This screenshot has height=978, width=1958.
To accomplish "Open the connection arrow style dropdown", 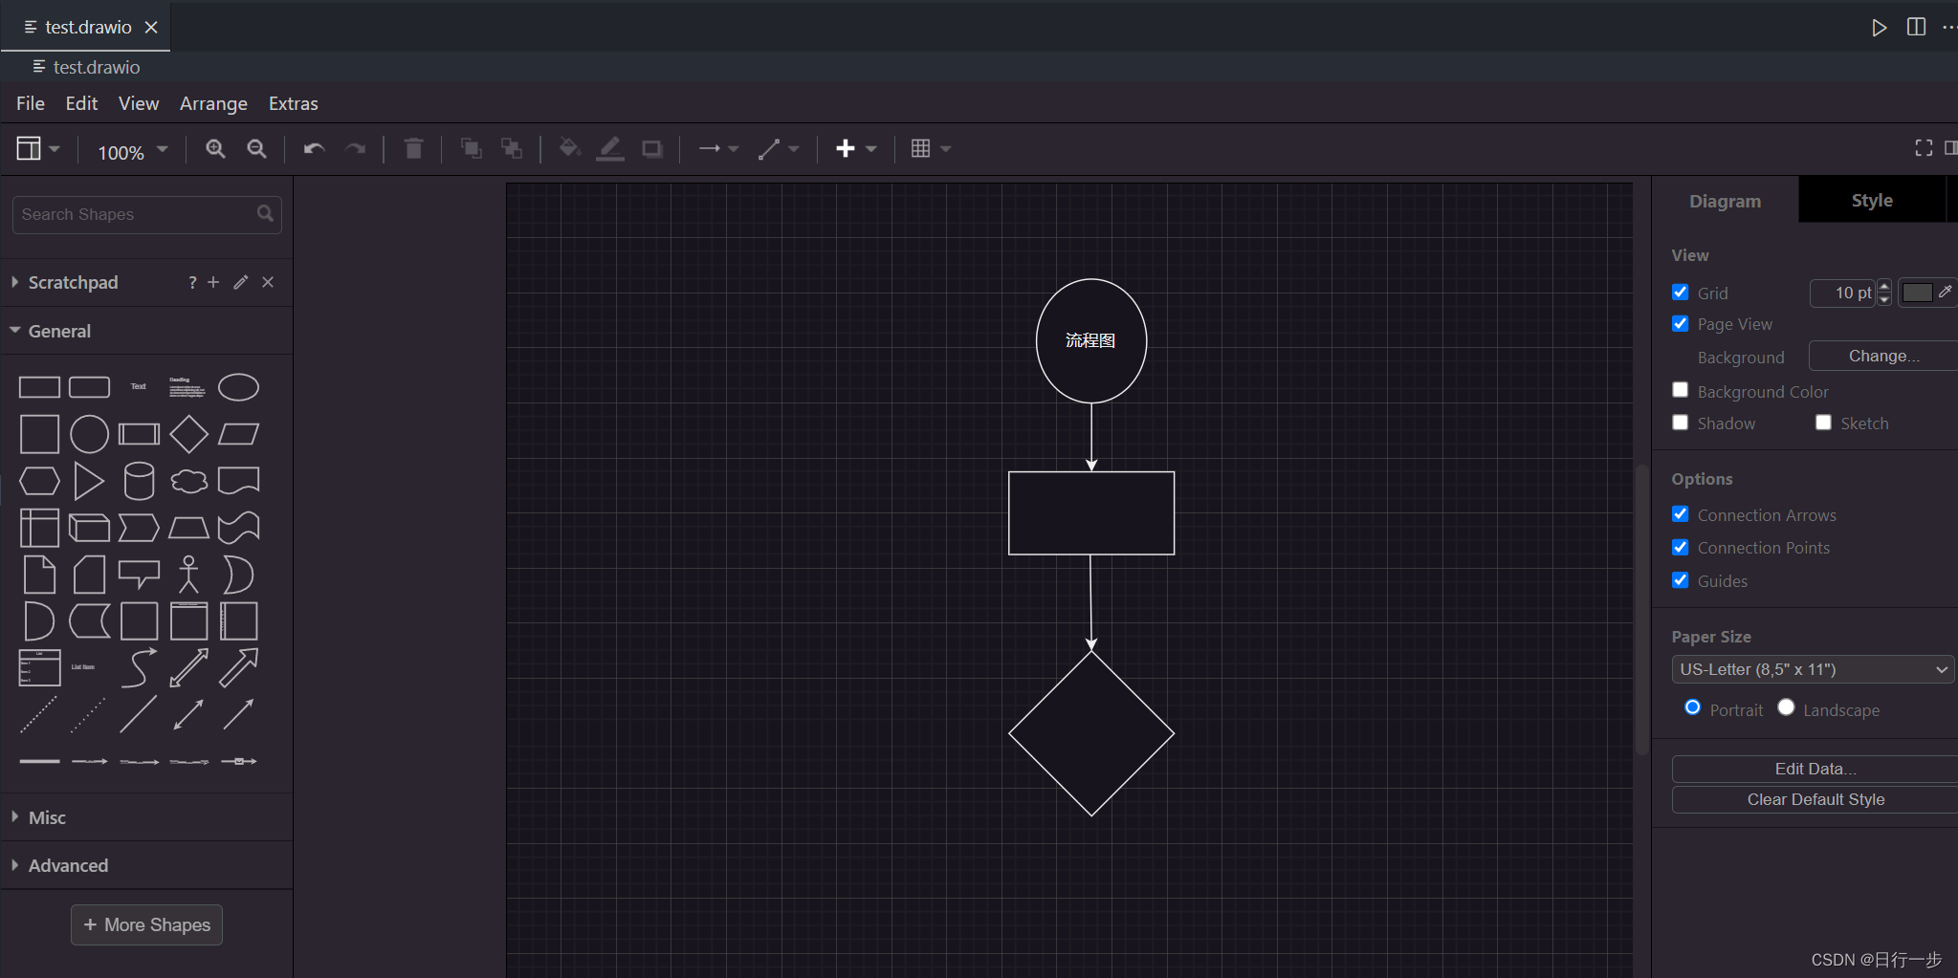I will tap(718, 148).
